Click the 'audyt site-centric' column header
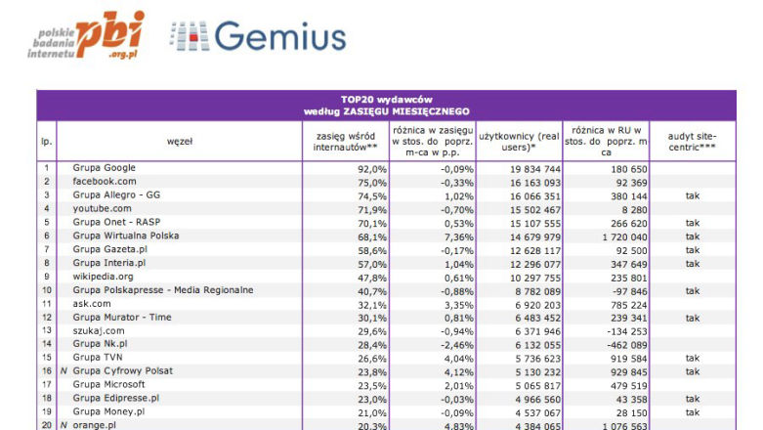 coord(692,141)
